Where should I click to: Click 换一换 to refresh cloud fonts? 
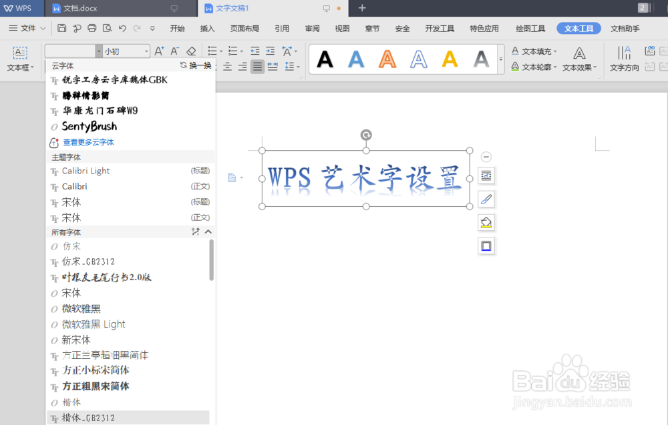click(196, 65)
